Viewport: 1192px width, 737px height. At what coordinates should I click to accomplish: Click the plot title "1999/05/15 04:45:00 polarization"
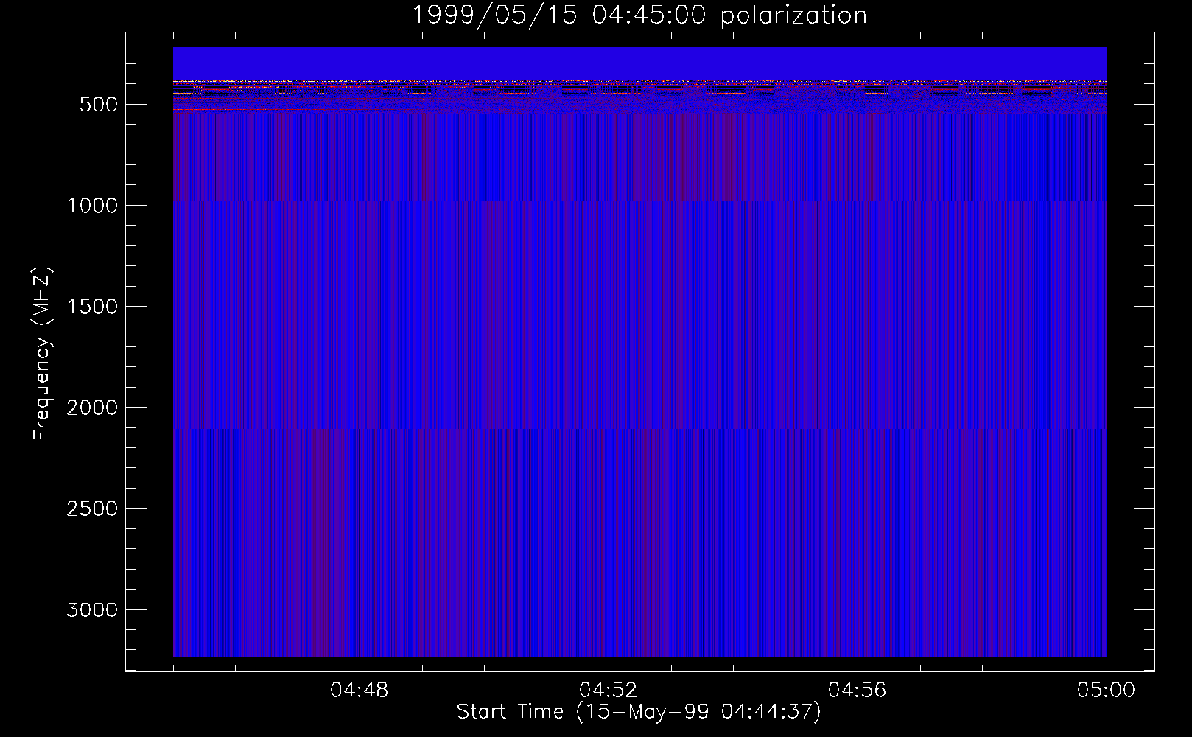639,15
